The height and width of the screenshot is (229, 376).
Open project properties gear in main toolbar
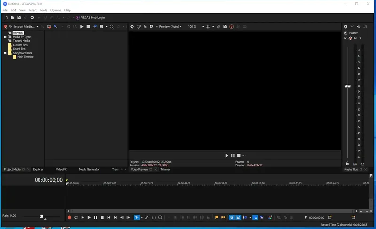pos(32,17)
